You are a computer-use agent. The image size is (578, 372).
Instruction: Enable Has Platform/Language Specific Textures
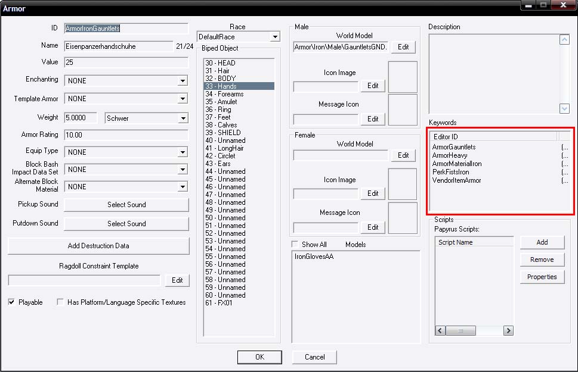(60, 302)
